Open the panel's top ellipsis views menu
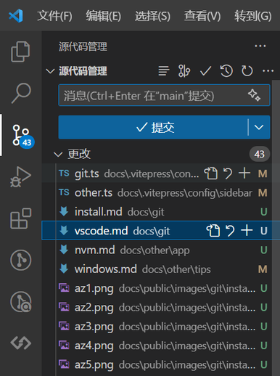Image resolution: width=280 pixels, height=376 pixels. click(x=260, y=46)
